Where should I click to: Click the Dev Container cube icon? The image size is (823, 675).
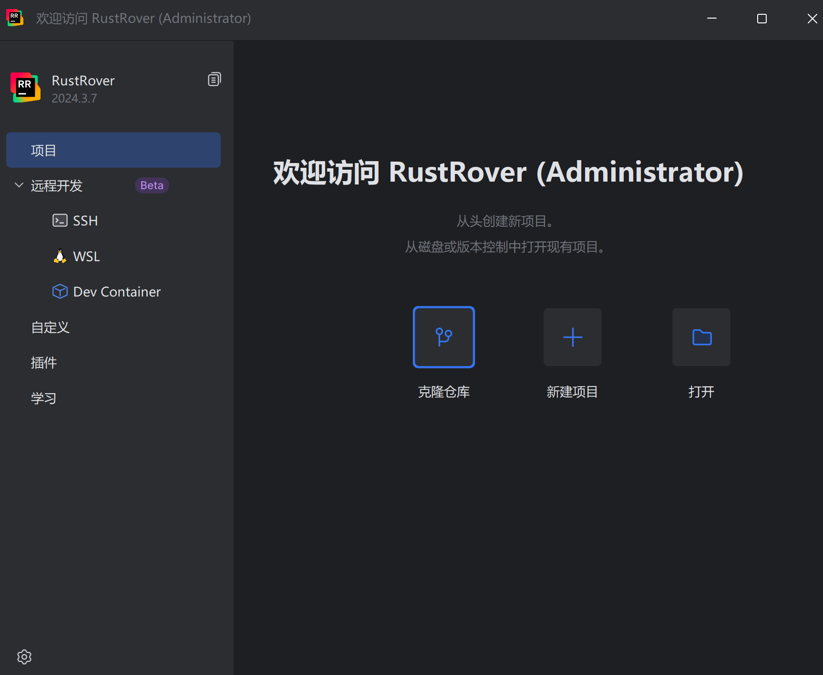60,291
